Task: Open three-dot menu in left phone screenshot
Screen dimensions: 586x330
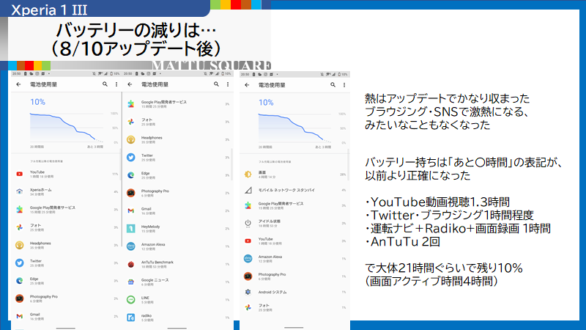Action: pyautogui.click(x=116, y=84)
